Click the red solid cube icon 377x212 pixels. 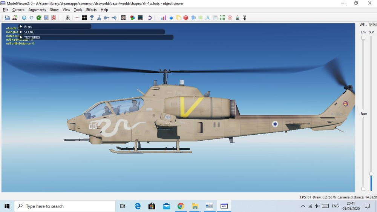[x=185, y=18]
